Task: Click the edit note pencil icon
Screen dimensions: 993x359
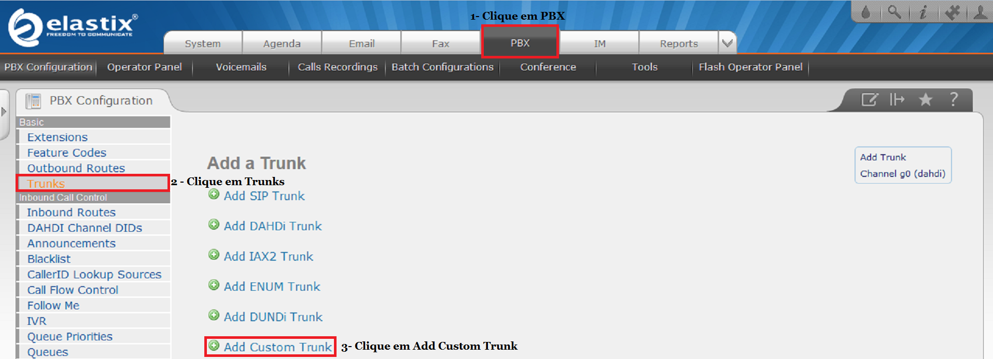Action: pyautogui.click(x=869, y=99)
